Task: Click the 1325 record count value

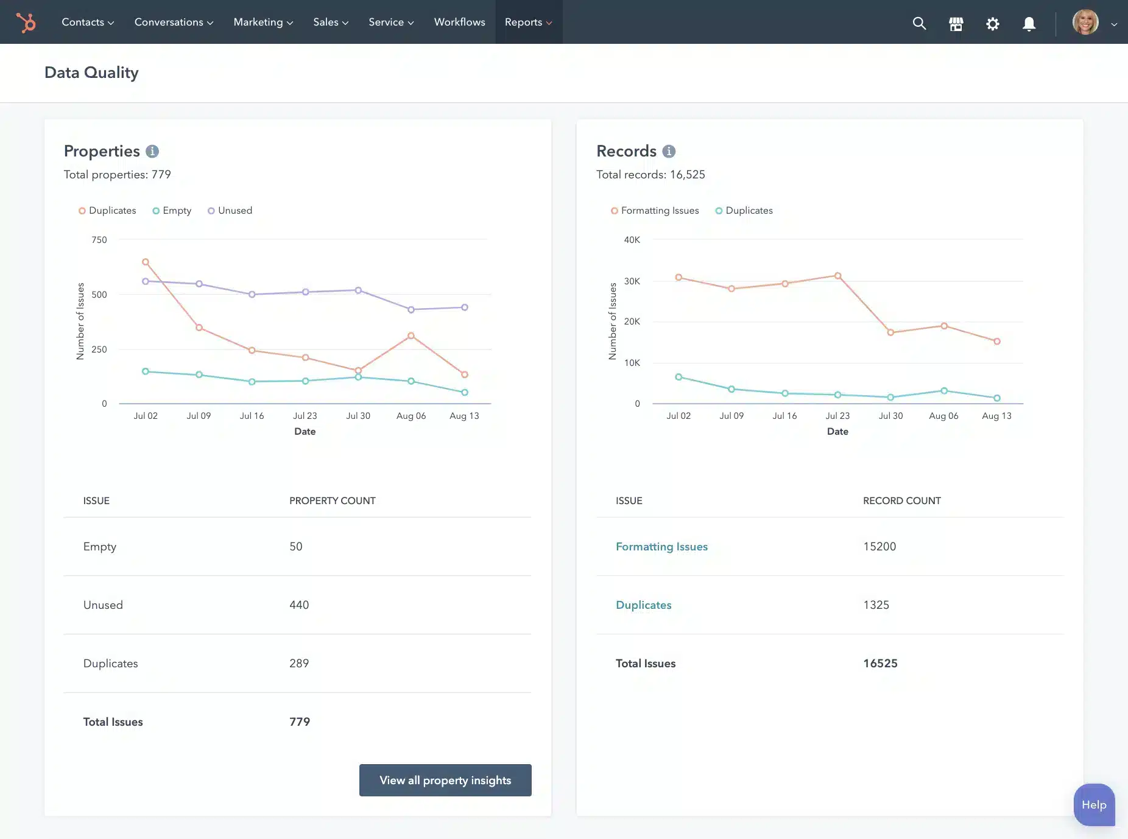Action: (876, 605)
